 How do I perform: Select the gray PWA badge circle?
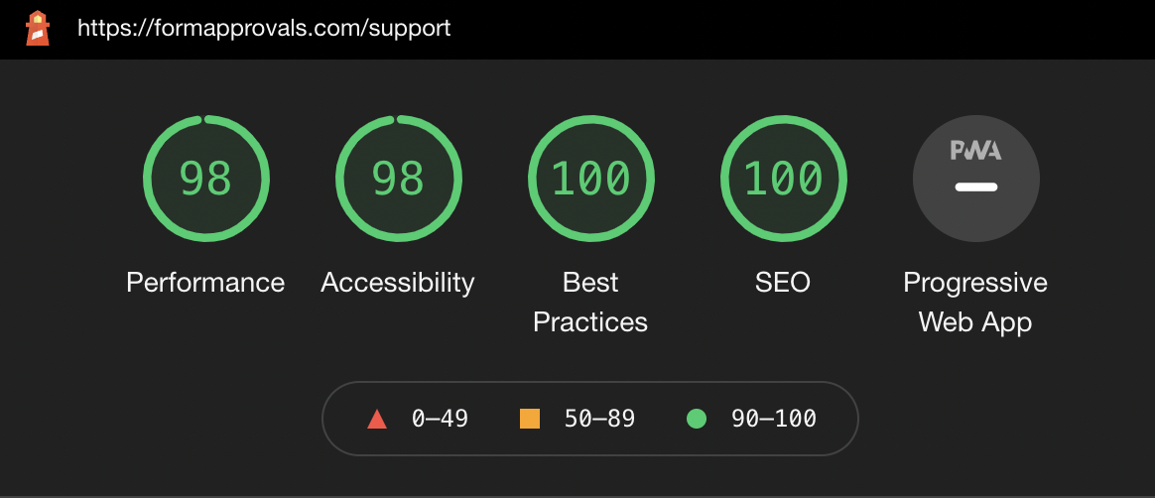pos(976,179)
